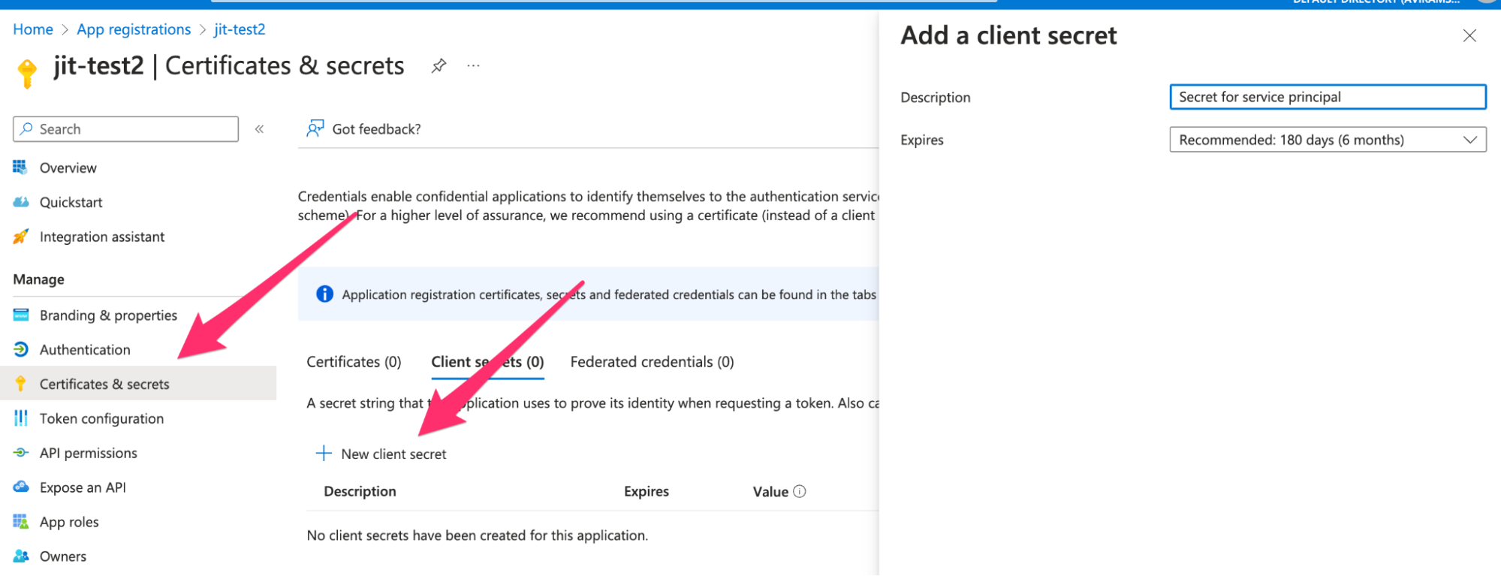The height and width of the screenshot is (576, 1501).
Task: Click the large yellow key page icon
Action: click(x=27, y=73)
